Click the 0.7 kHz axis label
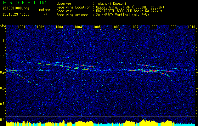 coord(3,104)
